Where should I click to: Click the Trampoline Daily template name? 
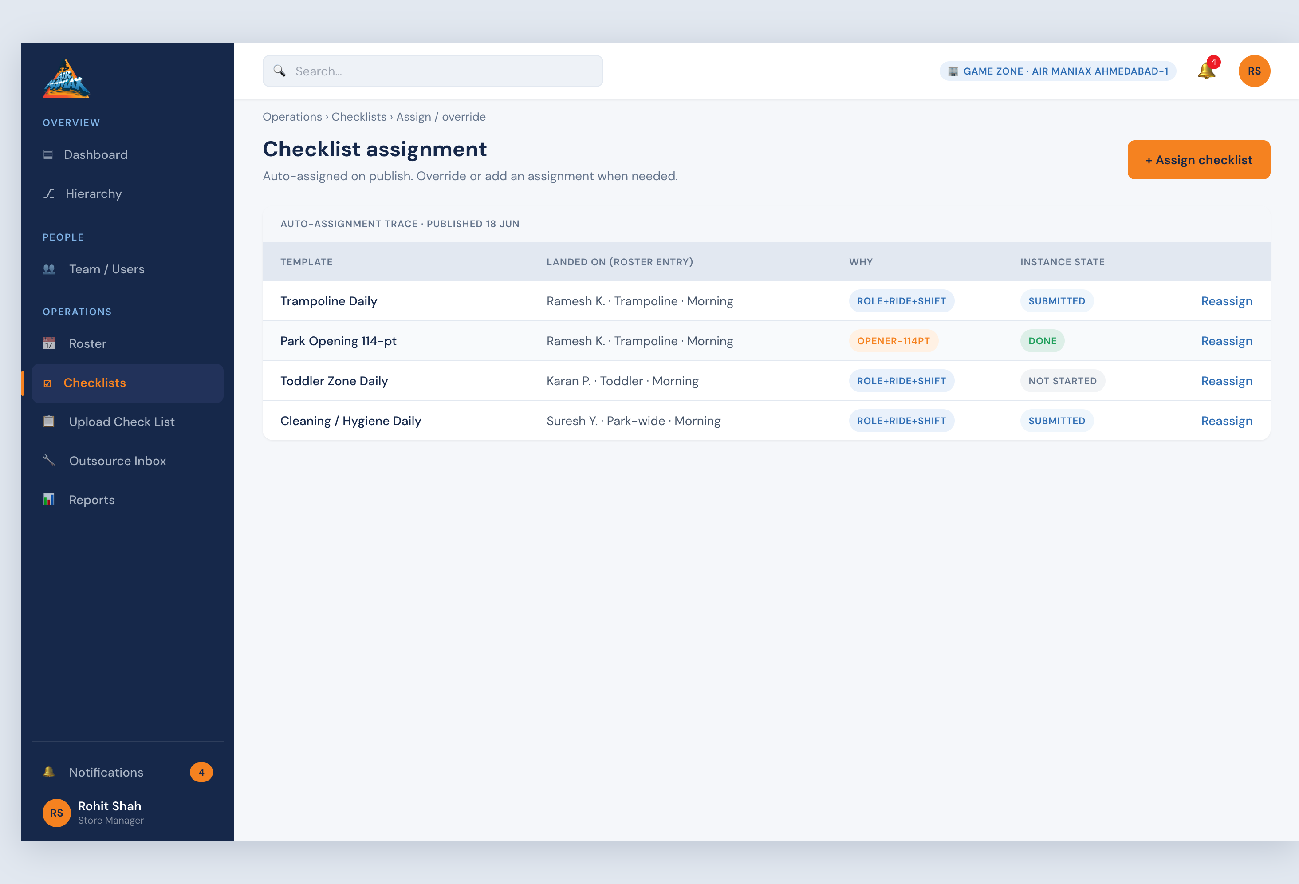[x=329, y=301]
